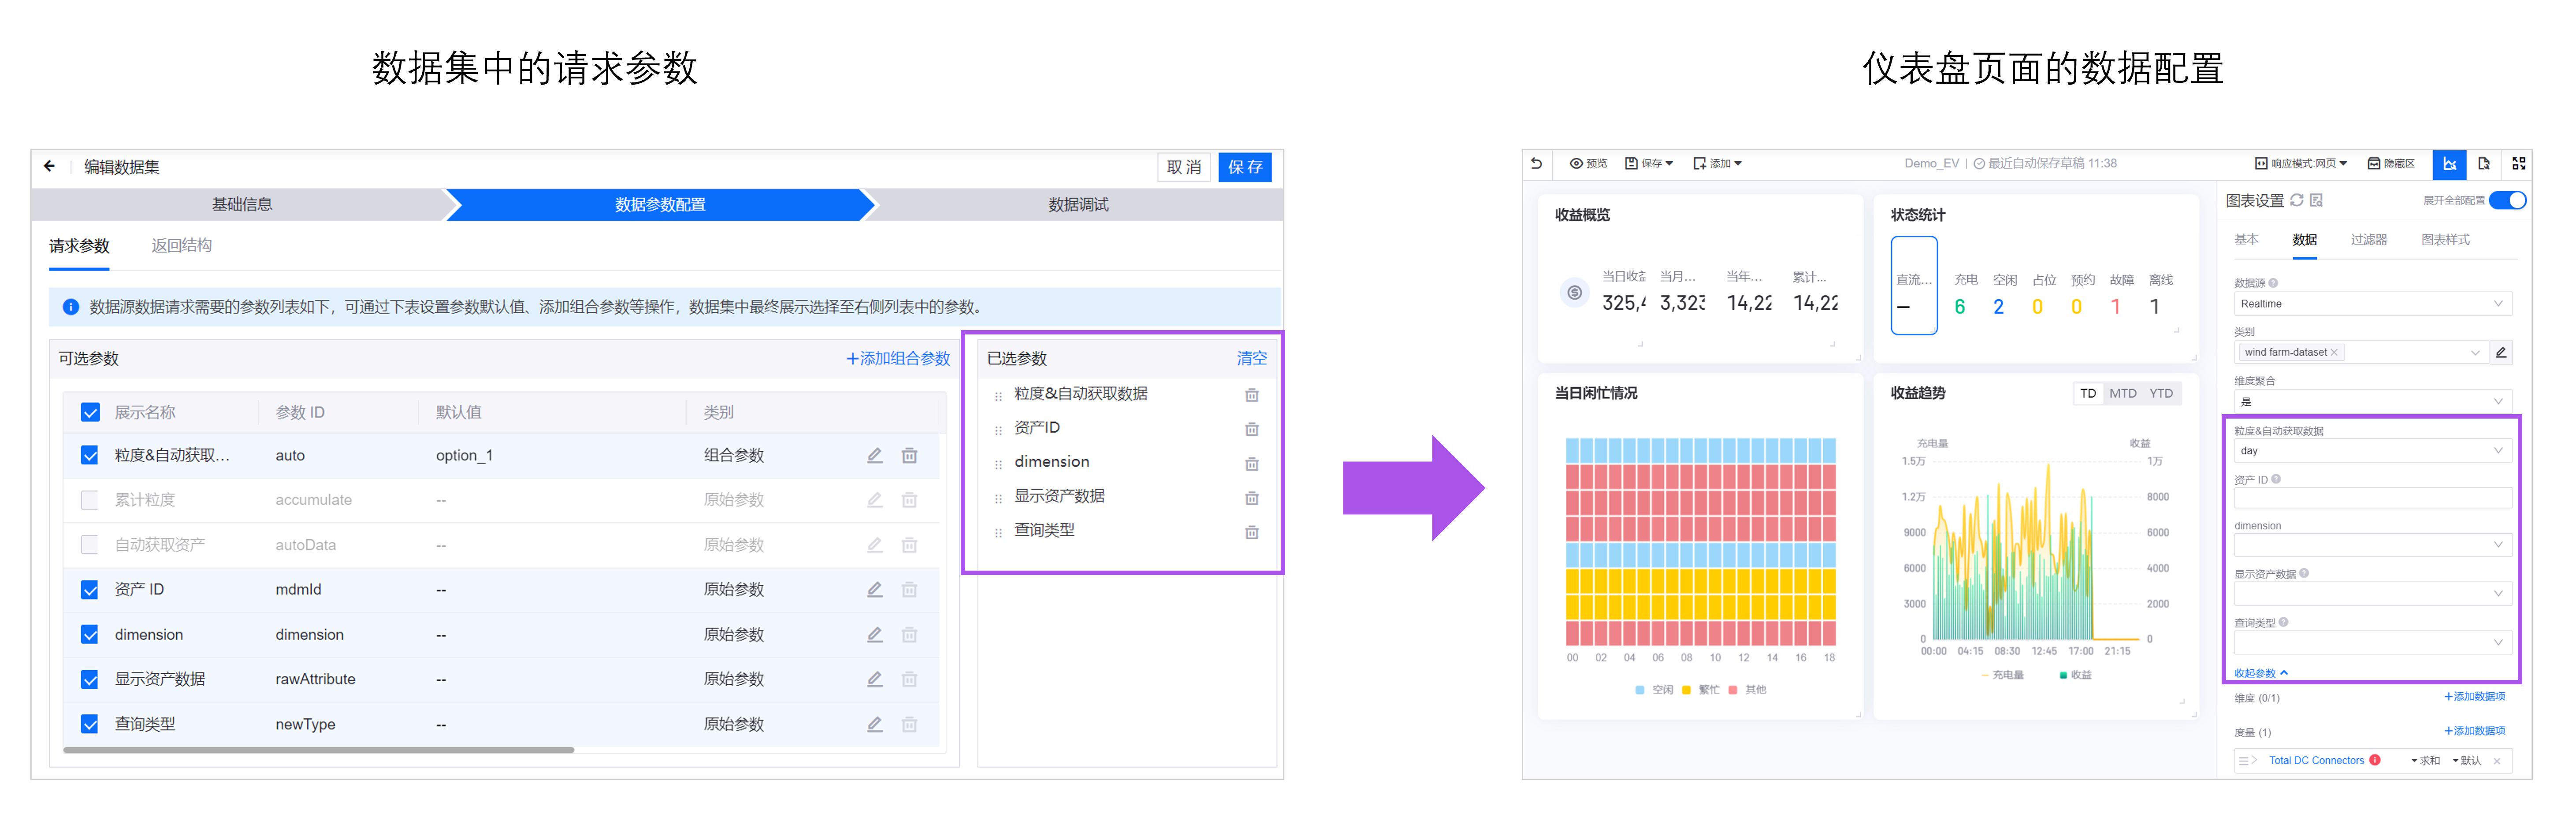Click the undo arrow in dashboard toolbar
Screen dimensions: 2576x824
coord(1536,163)
